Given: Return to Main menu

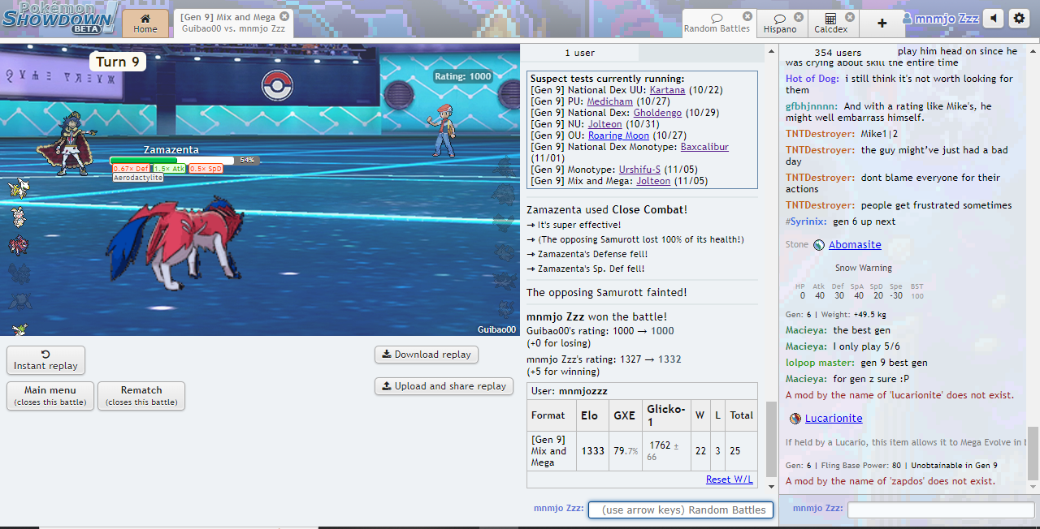Looking at the screenshot, I should 50,395.
